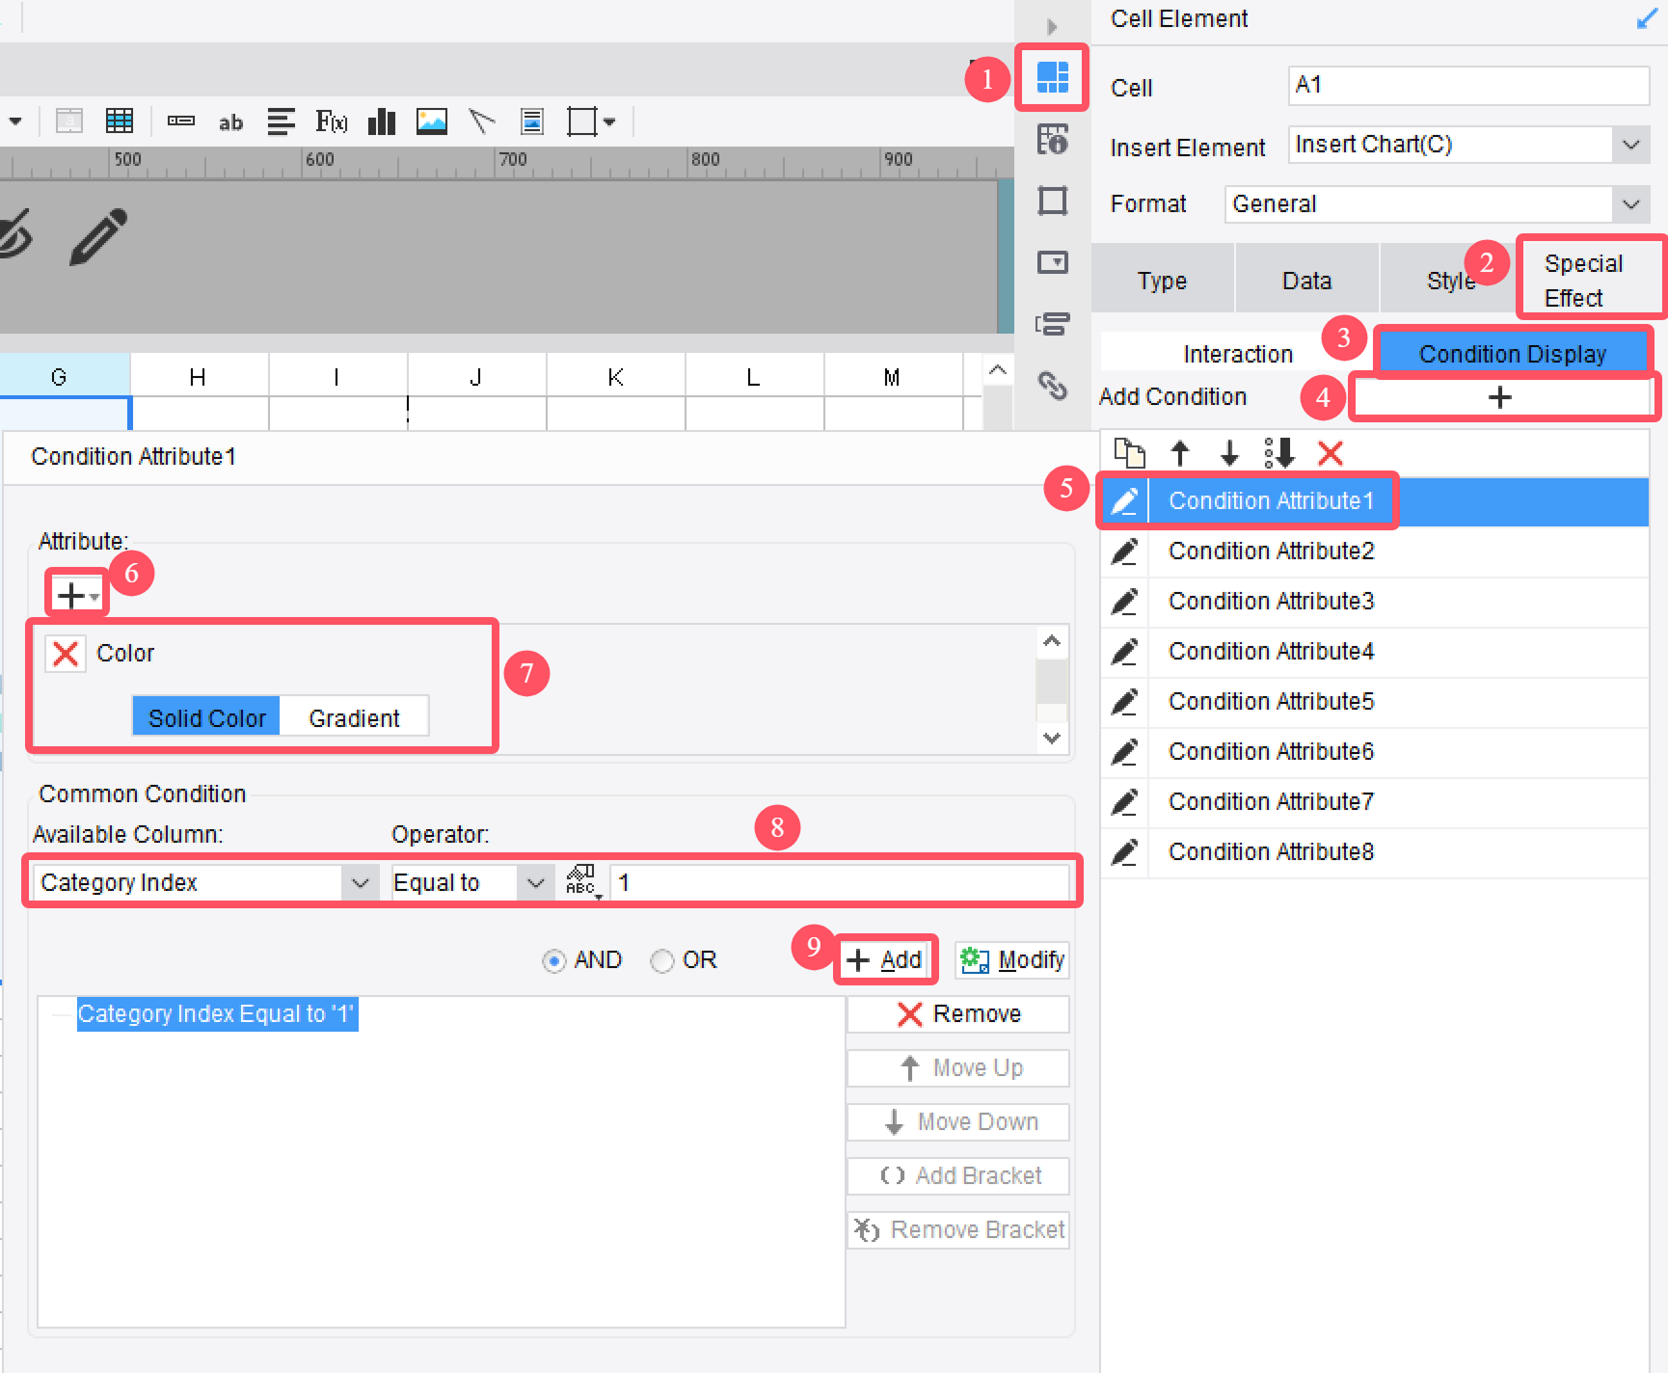This screenshot has width=1668, height=1373.
Task: Click the Cell A1 input field
Action: 1468,85
